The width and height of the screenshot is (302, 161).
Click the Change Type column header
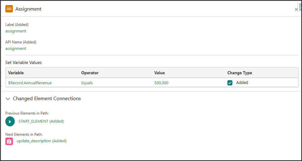240,73
